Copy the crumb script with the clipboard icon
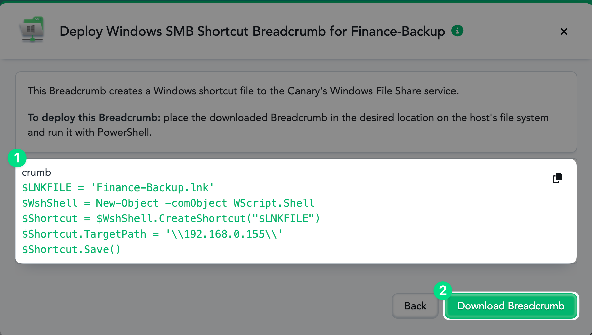The width and height of the screenshot is (592, 335). click(x=557, y=178)
